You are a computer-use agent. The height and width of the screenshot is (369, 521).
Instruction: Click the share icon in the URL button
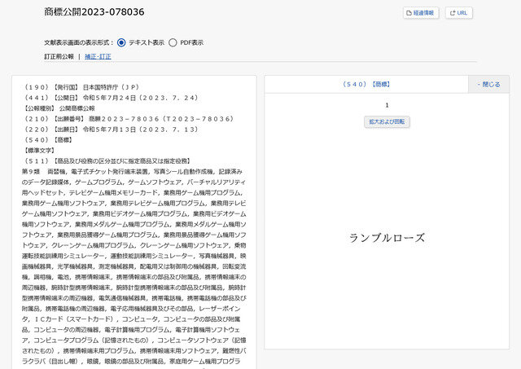(x=453, y=13)
